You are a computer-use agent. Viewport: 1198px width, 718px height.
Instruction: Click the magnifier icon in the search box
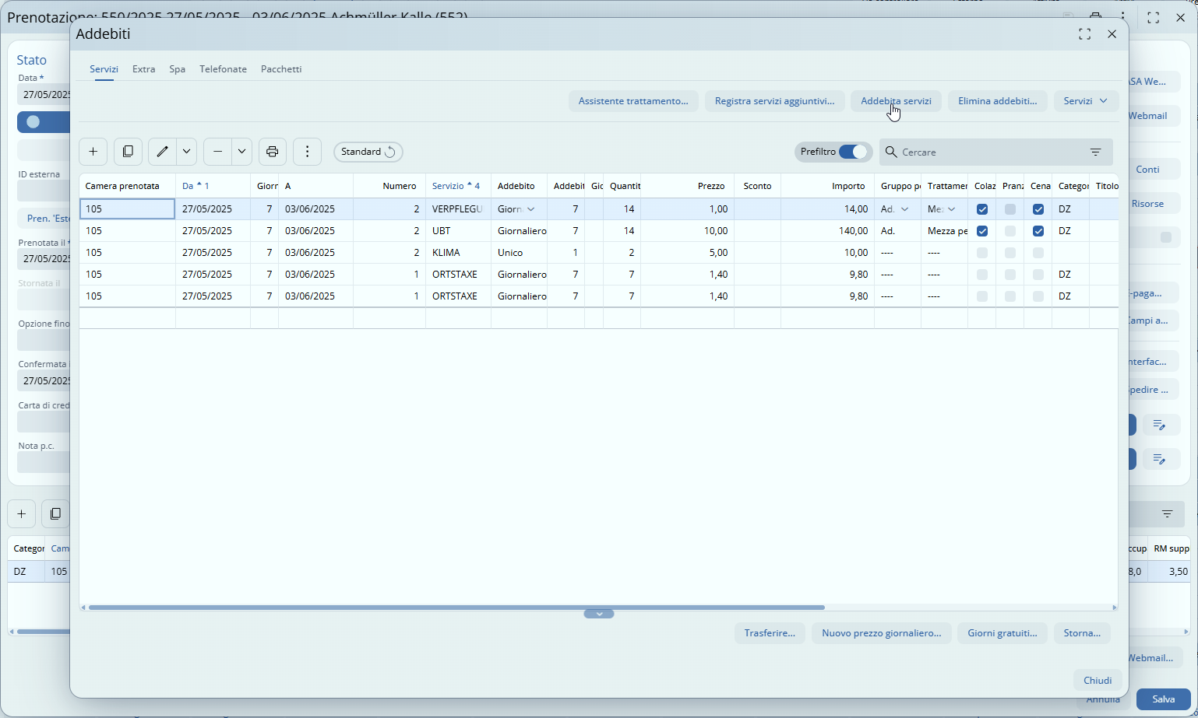891,152
